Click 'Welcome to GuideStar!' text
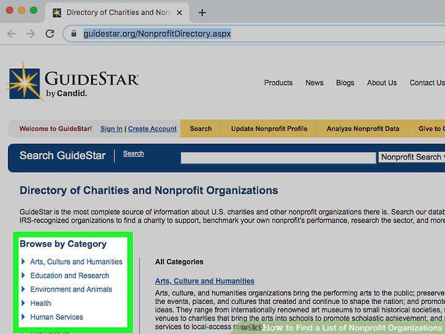This screenshot has height=334, width=445. pos(56,128)
